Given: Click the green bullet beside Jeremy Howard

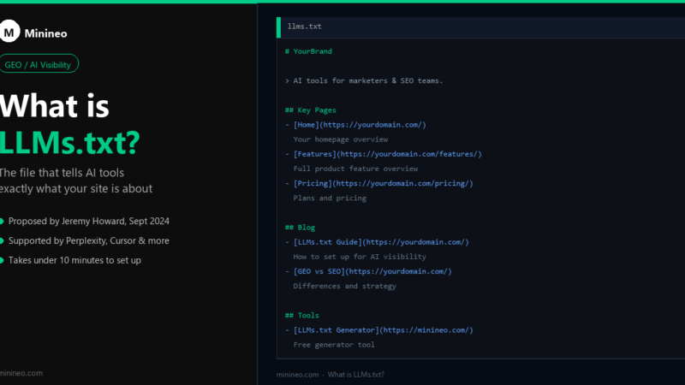Looking at the screenshot, I should click(2, 222).
